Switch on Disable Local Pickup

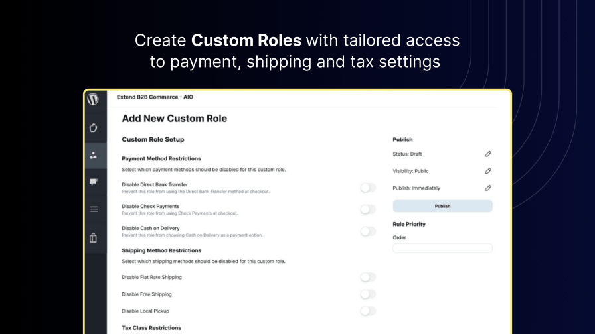click(x=368, y=311)
